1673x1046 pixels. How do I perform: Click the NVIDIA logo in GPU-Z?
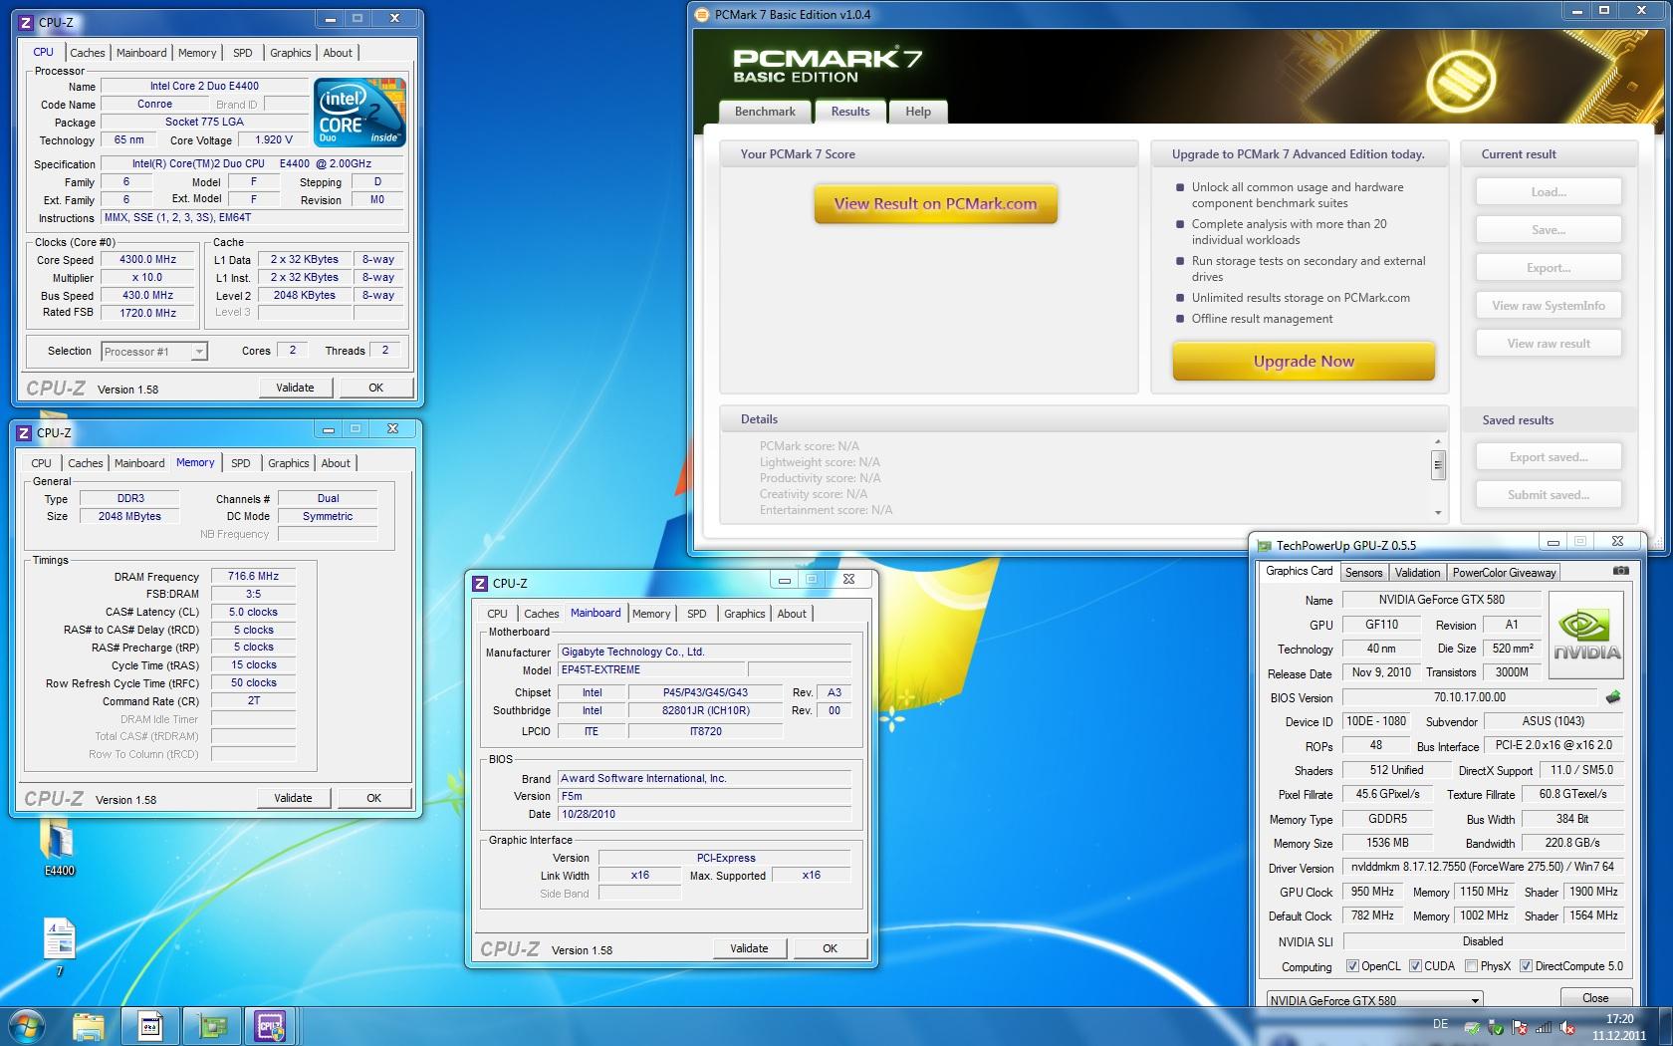(1586, 636)
